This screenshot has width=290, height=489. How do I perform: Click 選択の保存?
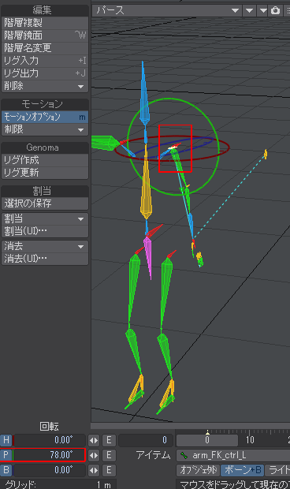pyautogui.click(x=45, y=203)
